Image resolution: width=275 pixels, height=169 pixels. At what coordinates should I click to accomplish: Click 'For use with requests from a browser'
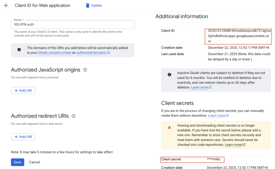pyautogui.click(x=35, y=77)
